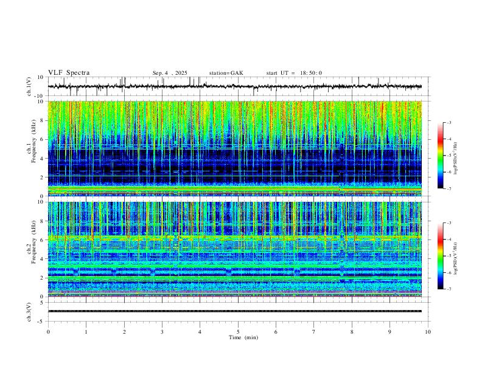Click the "station=GAK" header label
Screen dimensions: 482x372
tap(226, 73)
